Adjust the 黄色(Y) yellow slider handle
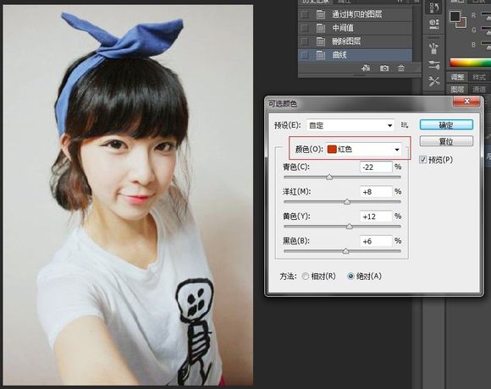Viewport: 491px width, 389px height. (350, 227)
